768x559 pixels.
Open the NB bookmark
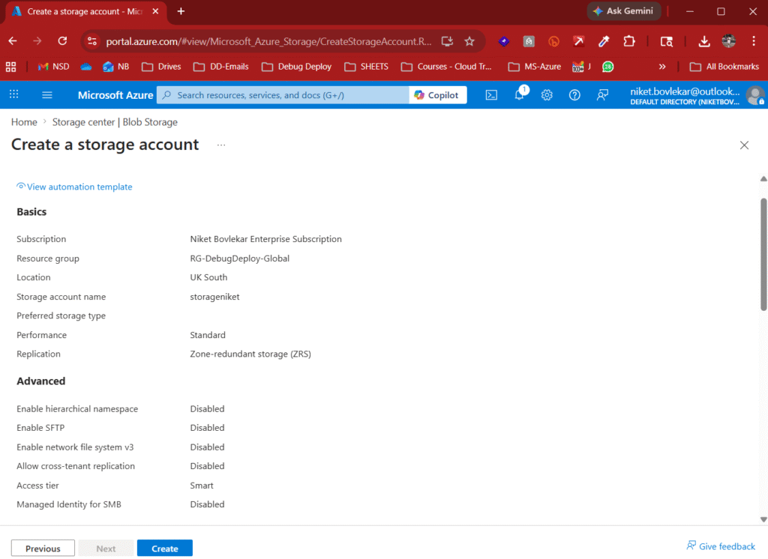click(x=116, y=67)
